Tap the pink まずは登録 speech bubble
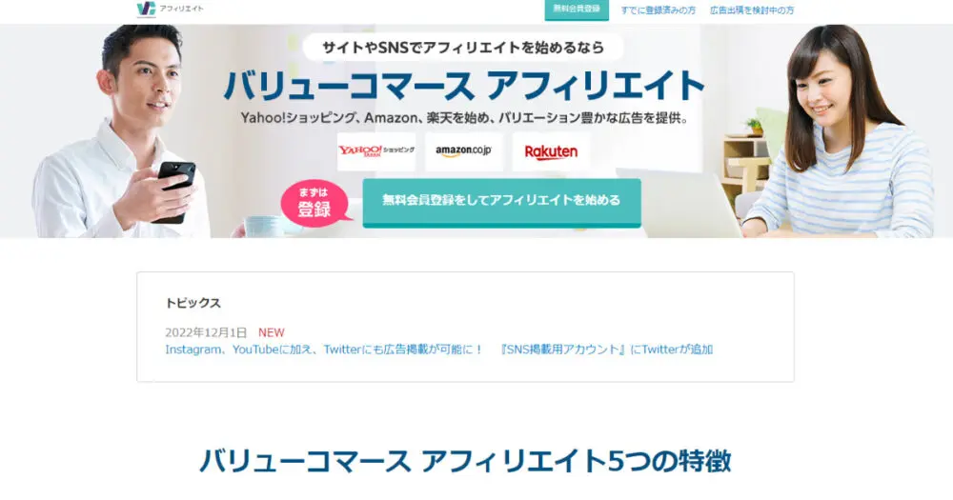953x500 pixels. click(315, 204)
